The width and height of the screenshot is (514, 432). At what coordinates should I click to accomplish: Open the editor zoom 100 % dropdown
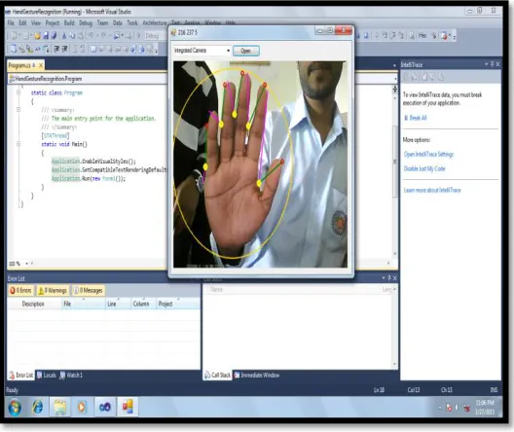point(27,264)
